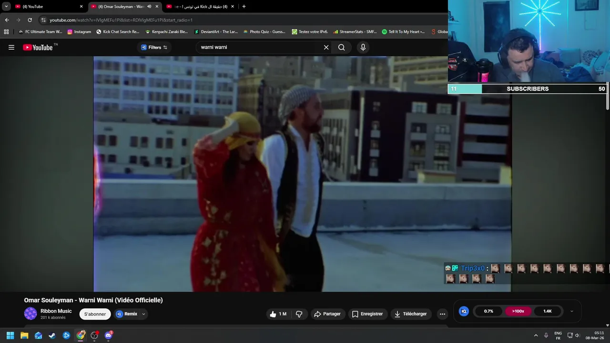Click the browser address bar URL
610x343 pixels.
pyautogui.click(x=121, y=20)
